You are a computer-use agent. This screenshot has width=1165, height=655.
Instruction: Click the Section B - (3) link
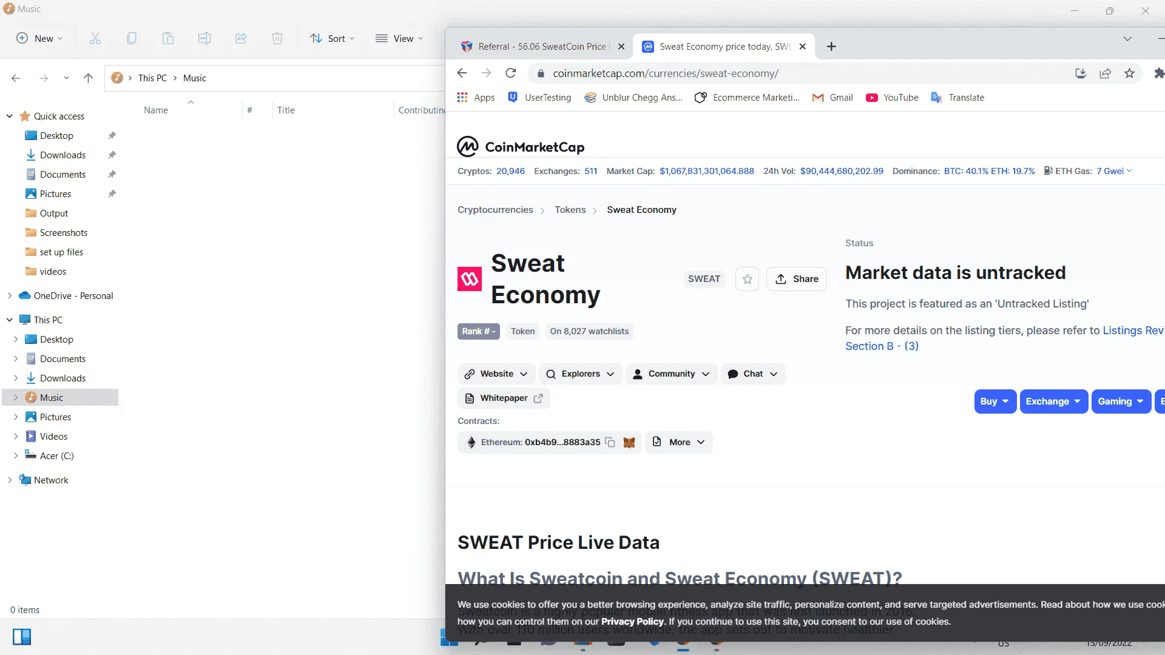[x=882, y=346]
